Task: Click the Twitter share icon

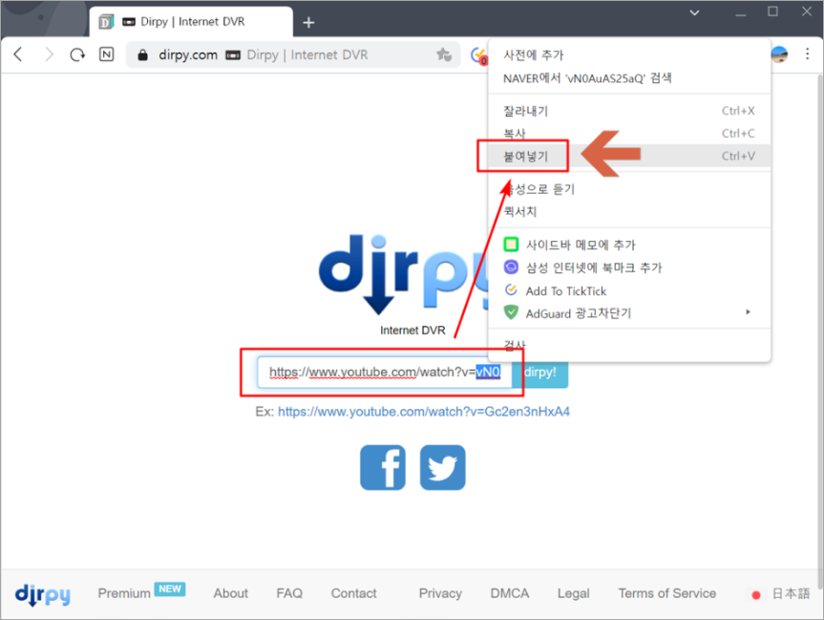Action: click(442, 467)
